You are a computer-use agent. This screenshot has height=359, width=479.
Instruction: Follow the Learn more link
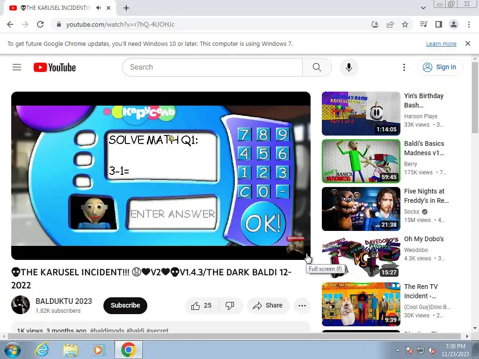pyautogui.click(x=441, y=43)
